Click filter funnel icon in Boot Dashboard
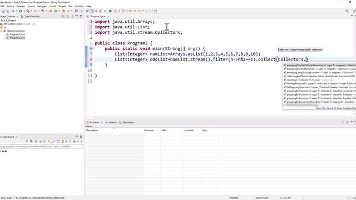The image size is (356, 200). click(x=70, y=141)
